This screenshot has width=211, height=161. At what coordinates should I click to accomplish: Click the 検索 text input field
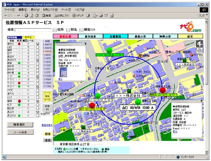(x=33, y=30)
